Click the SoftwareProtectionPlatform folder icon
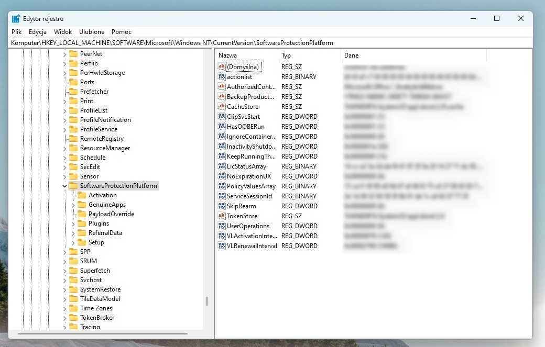The width and height of the screenshot is (545, 347). (x=73, y=185)
